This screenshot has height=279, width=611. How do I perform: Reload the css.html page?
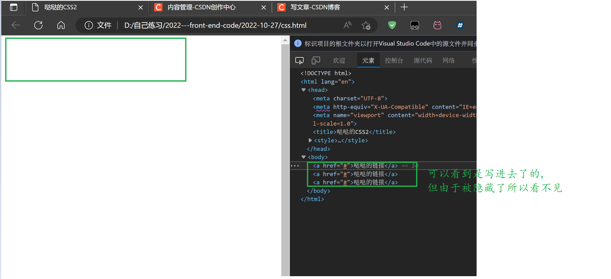pyautogui.click(x=38, y=25)
